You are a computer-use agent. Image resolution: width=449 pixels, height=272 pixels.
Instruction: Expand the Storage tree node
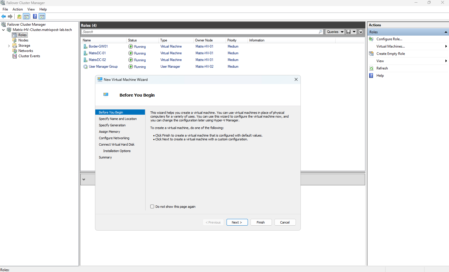(x=9, y=46)
